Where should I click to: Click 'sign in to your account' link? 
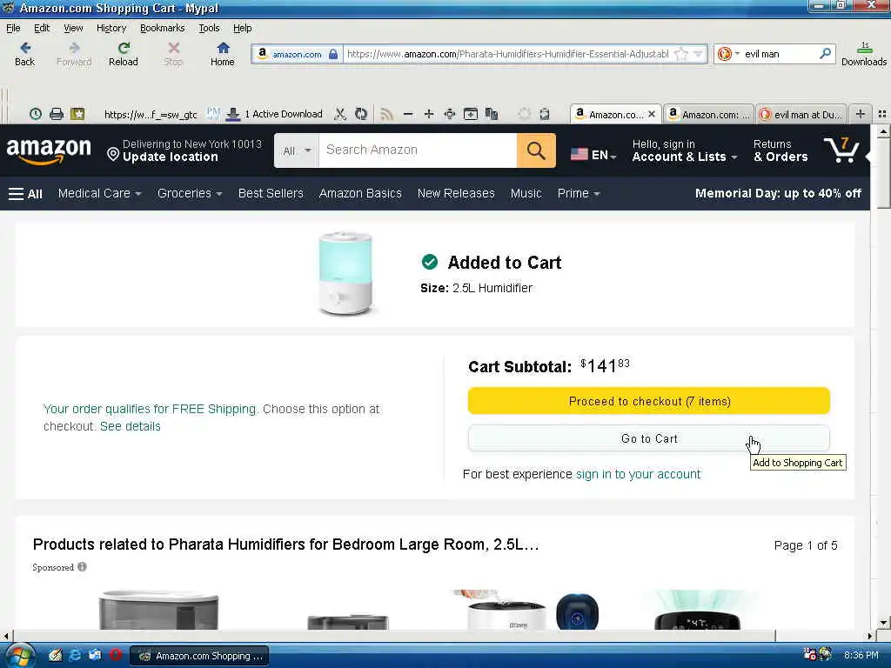point(638,474)
